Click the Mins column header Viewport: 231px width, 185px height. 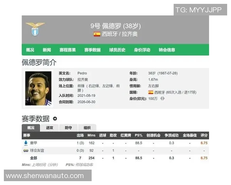(x=92, y=135)
